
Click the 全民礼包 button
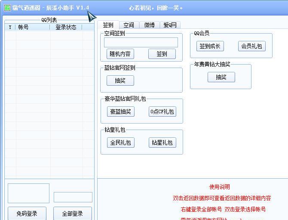(x=121, y=143)
